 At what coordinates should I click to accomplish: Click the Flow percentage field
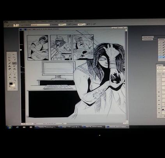pos(80,24)
